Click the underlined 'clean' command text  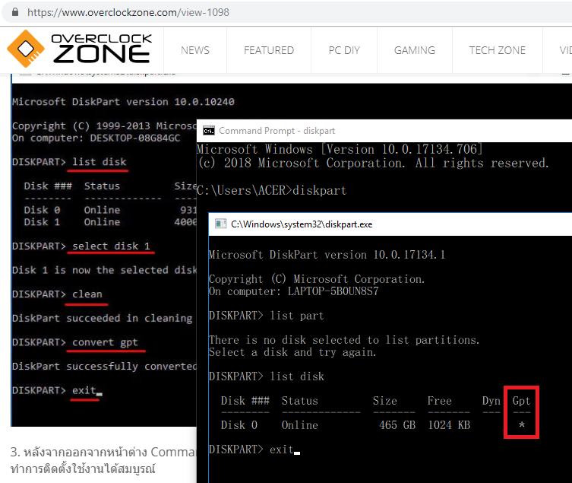(87, 294)
